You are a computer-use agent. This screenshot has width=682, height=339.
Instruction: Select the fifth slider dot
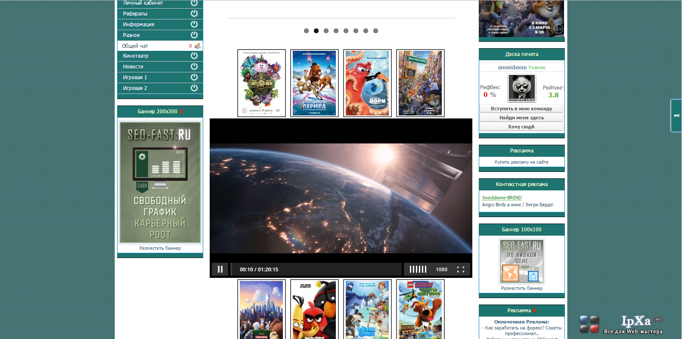tap(346, 31)
